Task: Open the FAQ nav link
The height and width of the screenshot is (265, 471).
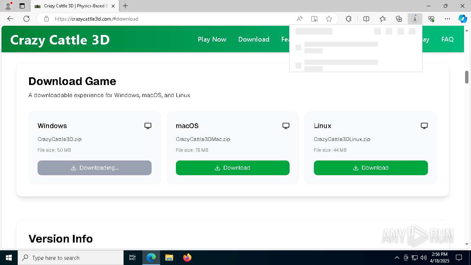Action: [447, 39]
